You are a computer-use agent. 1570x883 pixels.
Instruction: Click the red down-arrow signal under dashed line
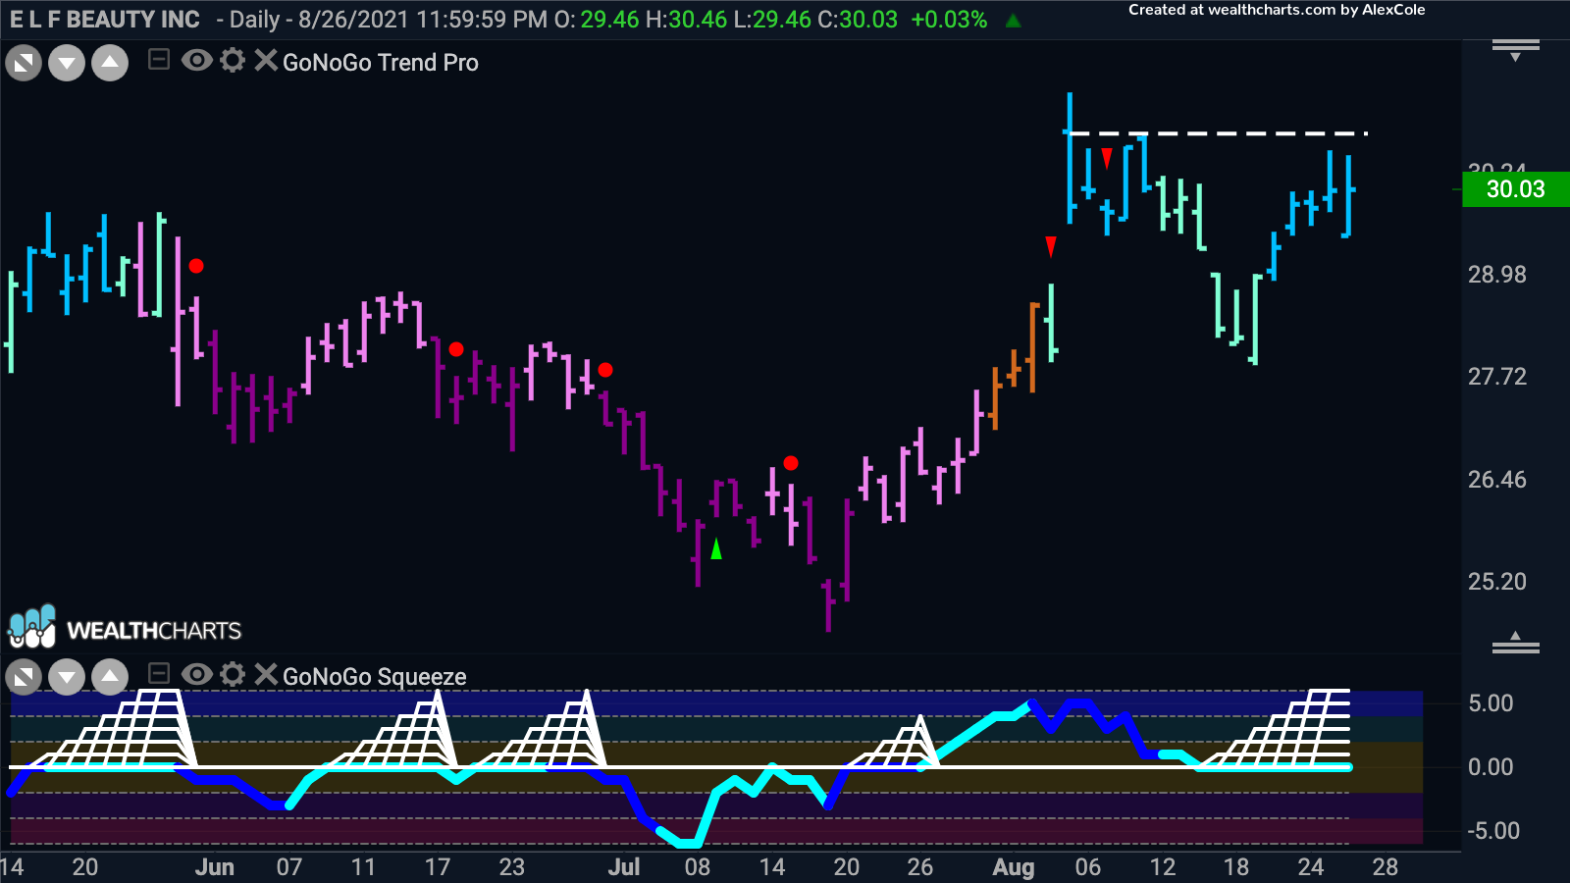pyautogui.click(x=1107, y=158)
